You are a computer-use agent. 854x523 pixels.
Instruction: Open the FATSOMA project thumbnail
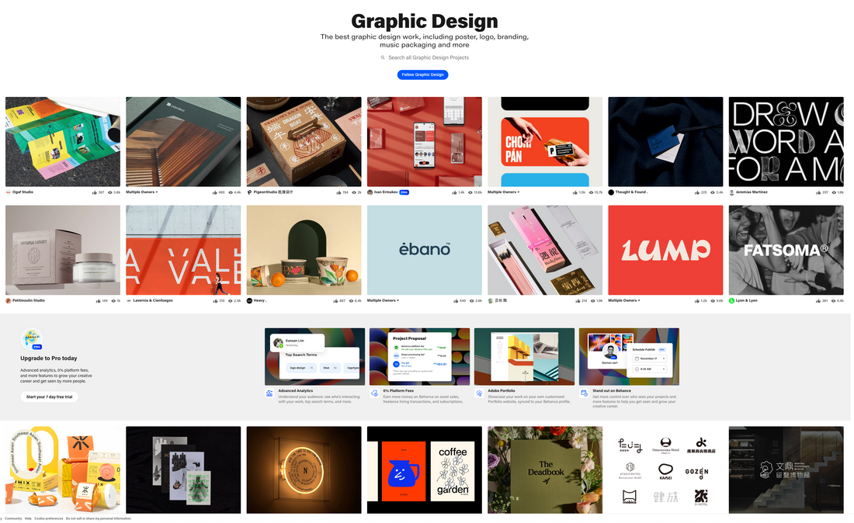[x=786, y=250]
